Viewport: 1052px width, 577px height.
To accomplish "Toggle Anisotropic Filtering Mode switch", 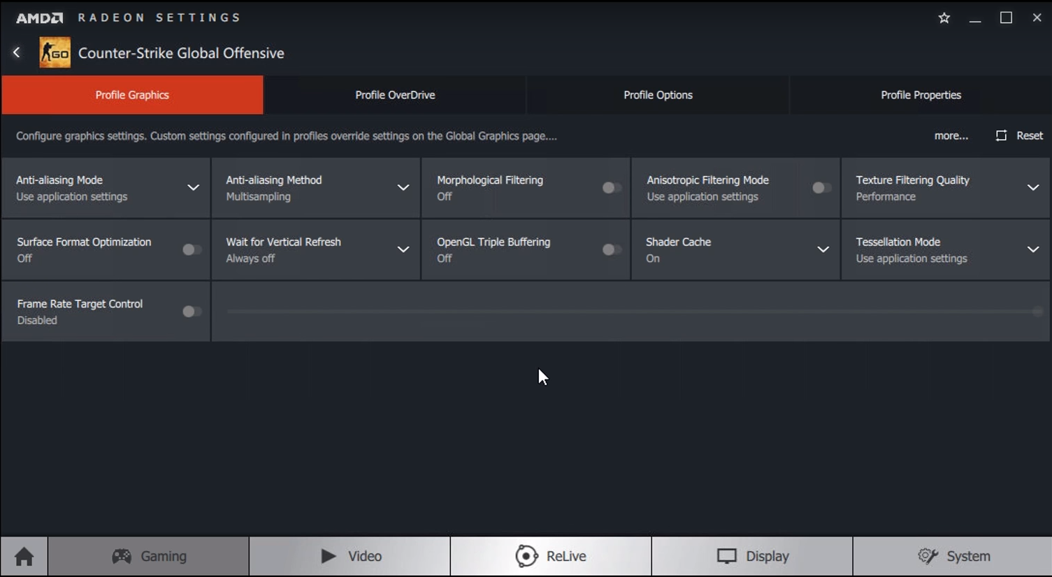I will click(822, 188).
